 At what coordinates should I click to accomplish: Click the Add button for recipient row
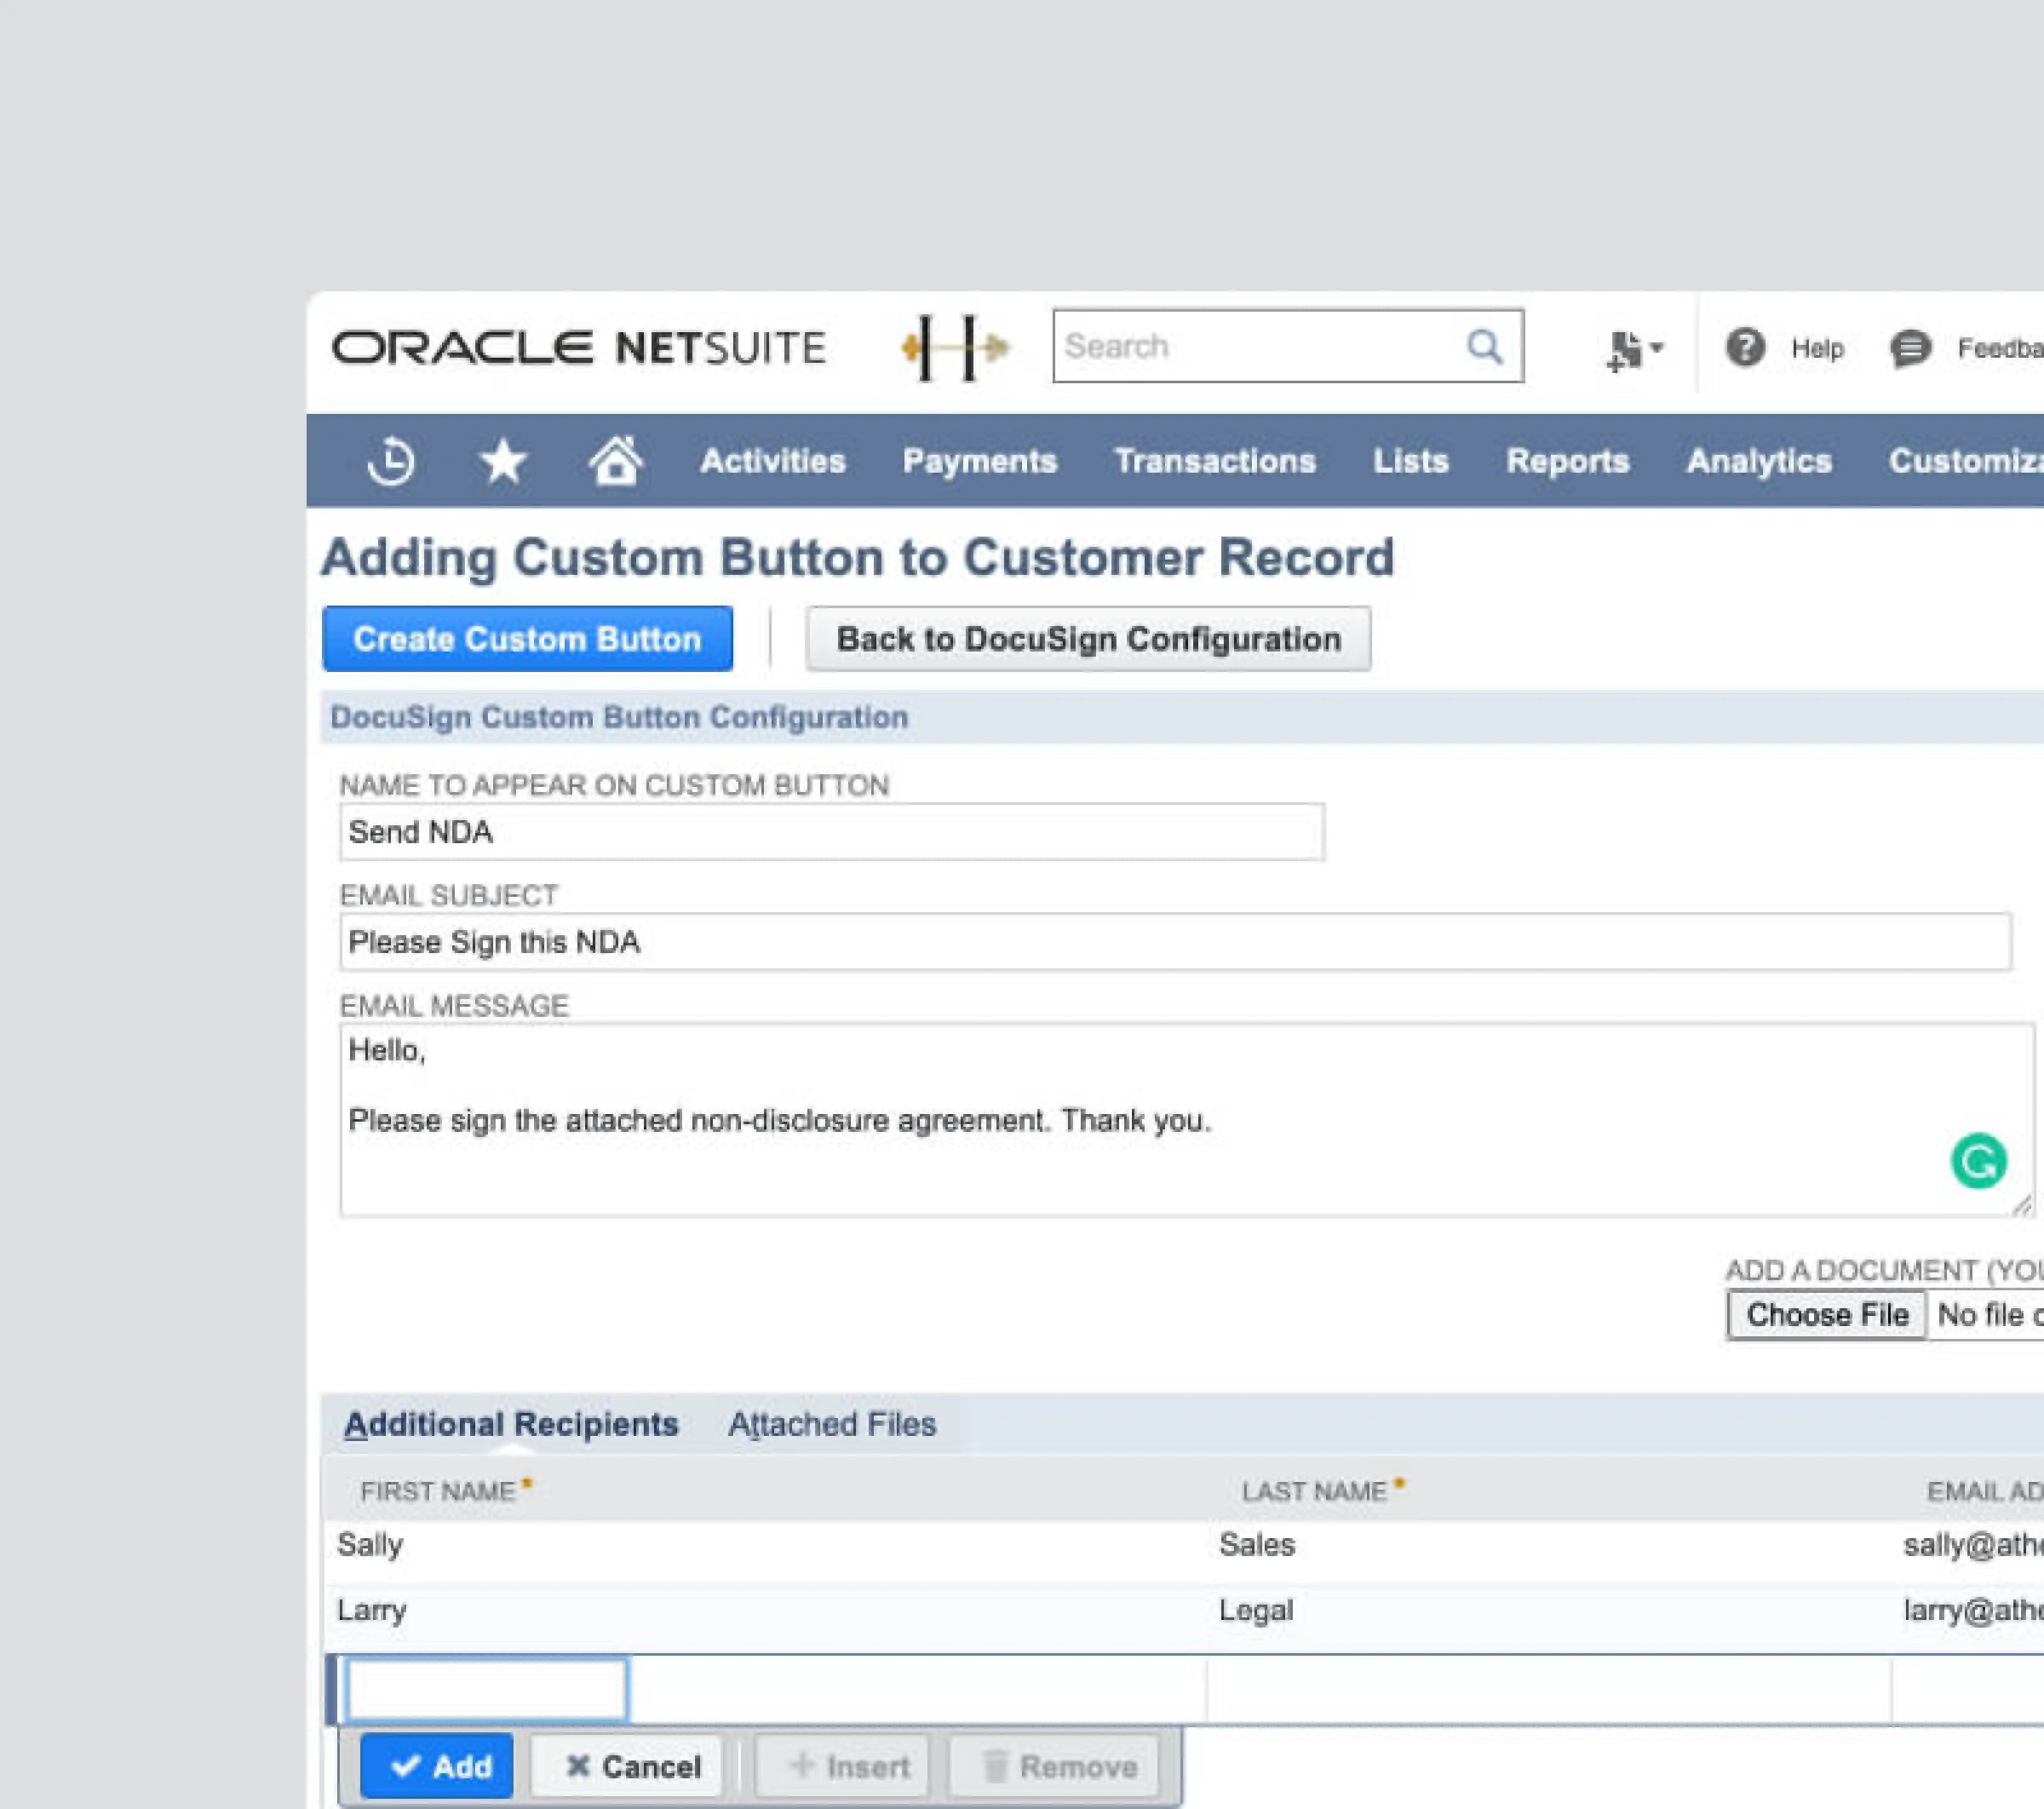(437, 1766)
